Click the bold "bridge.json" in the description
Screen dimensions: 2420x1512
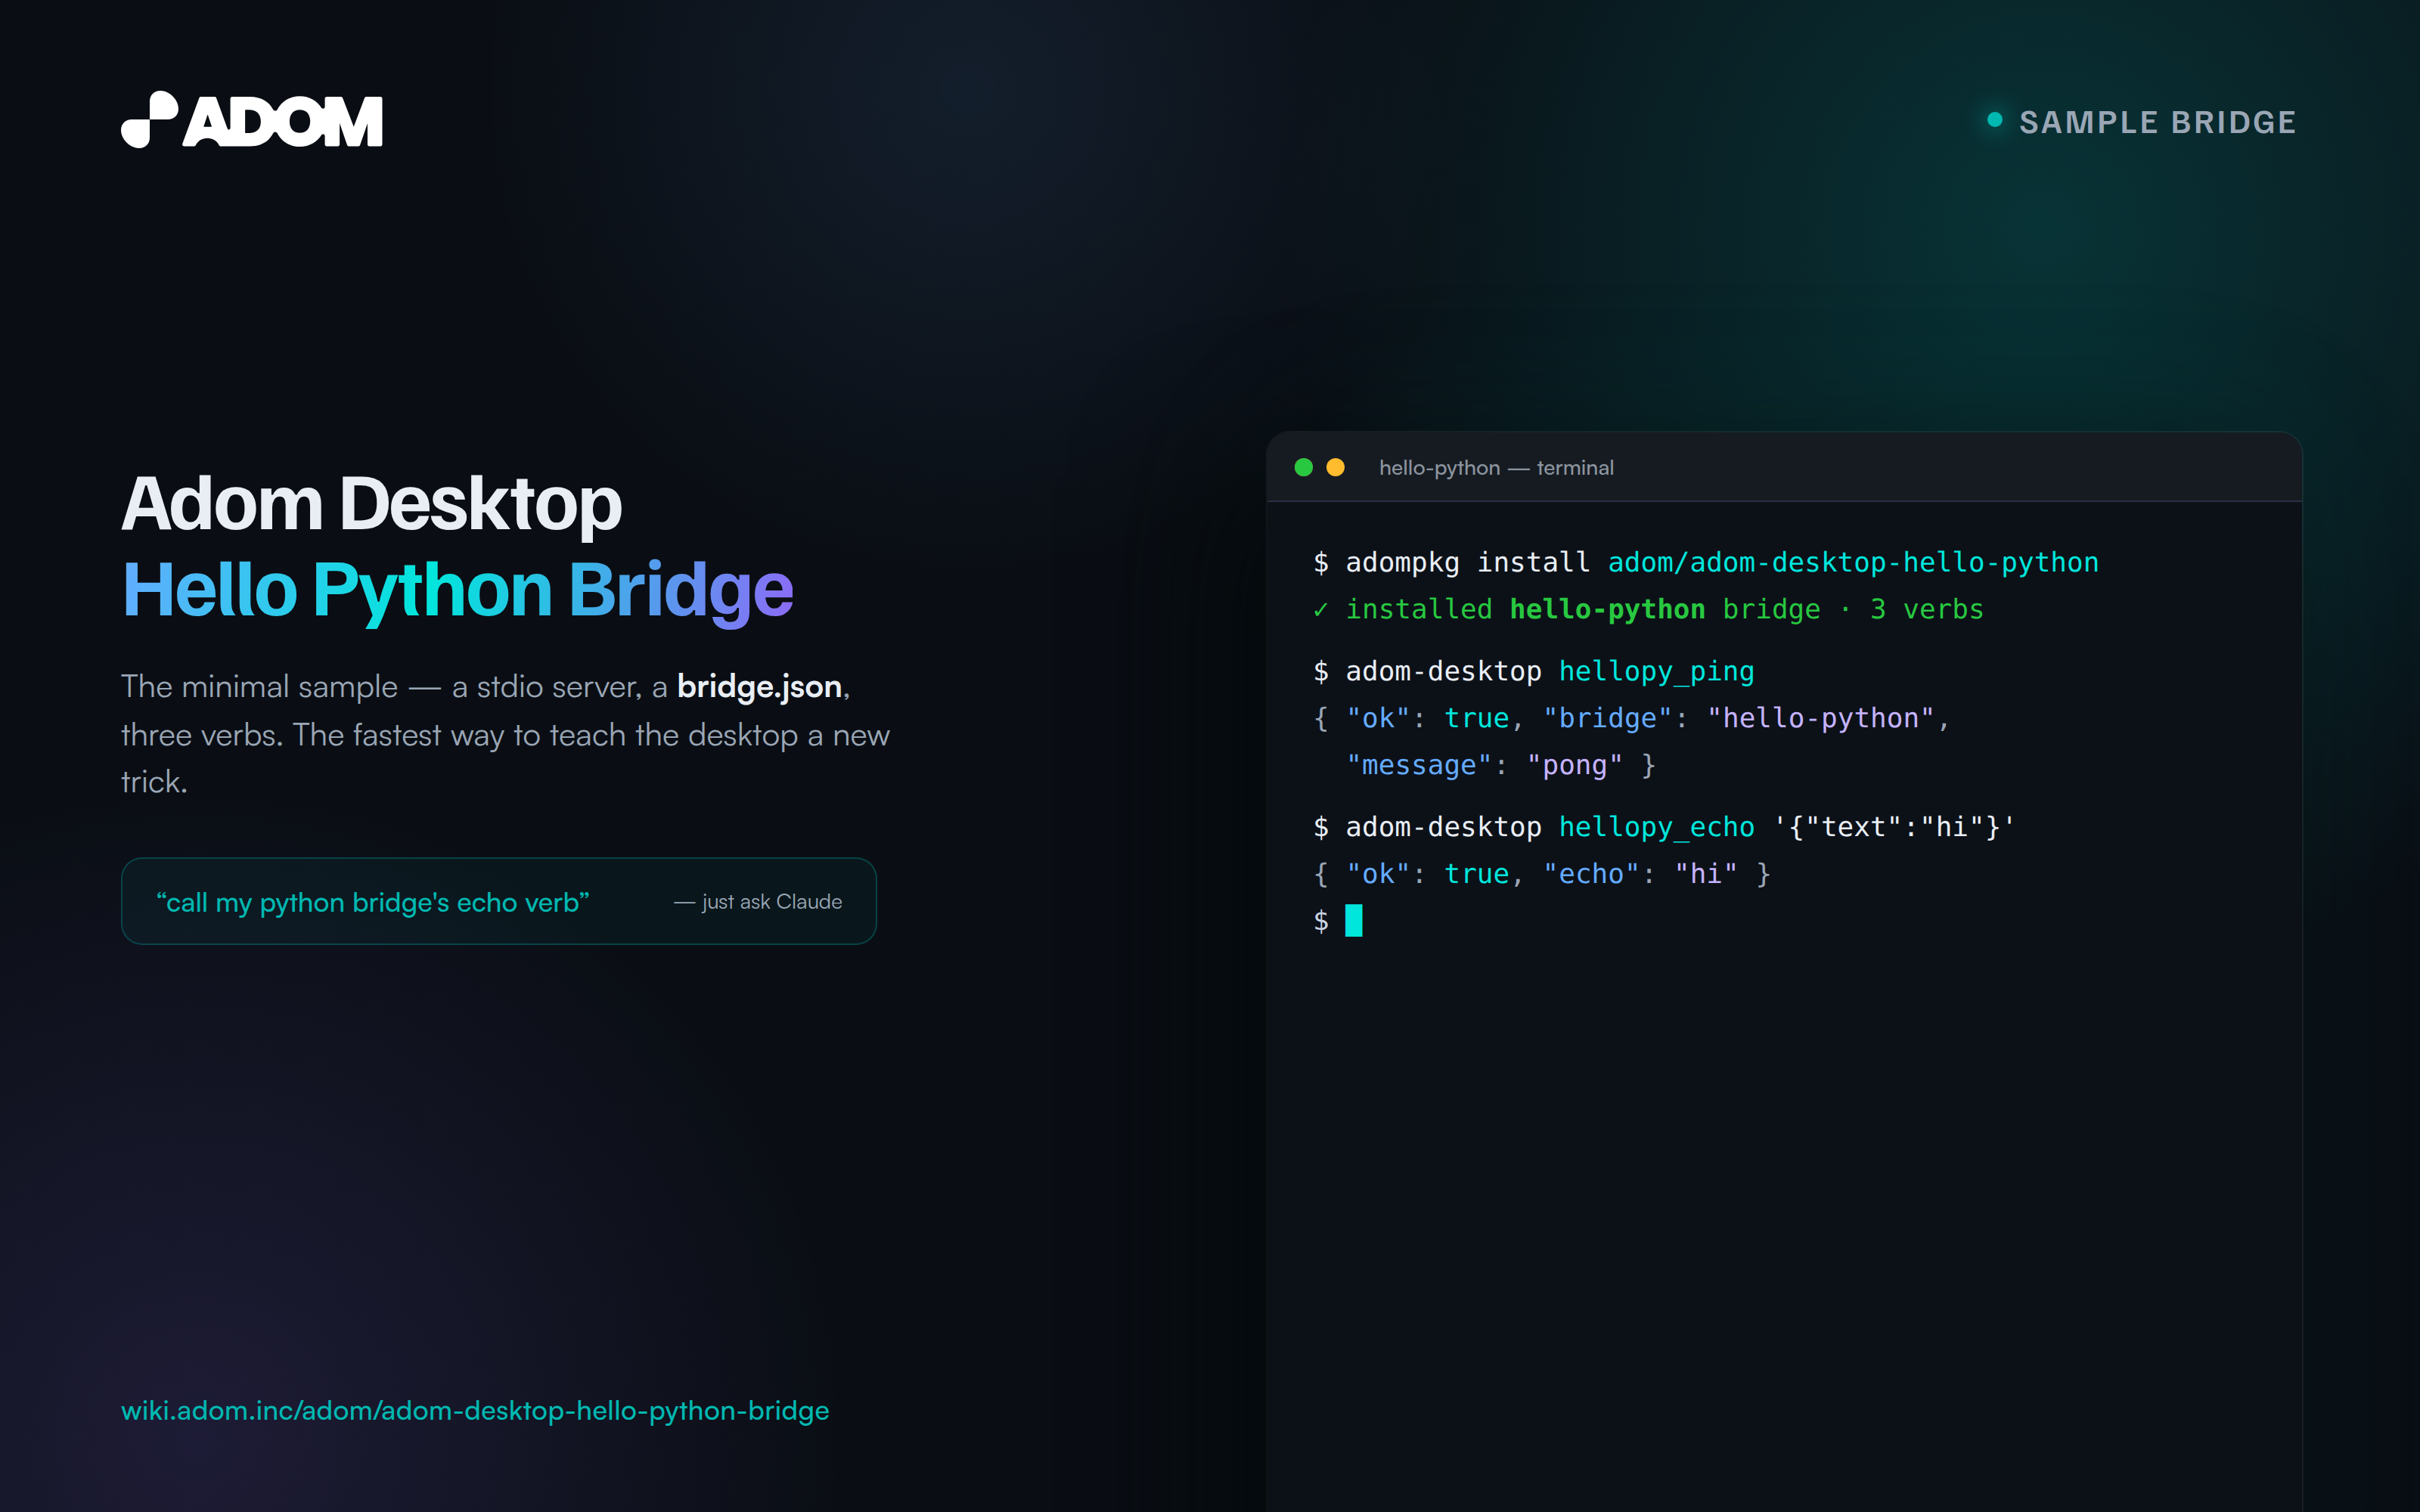(x=759, y=687)
